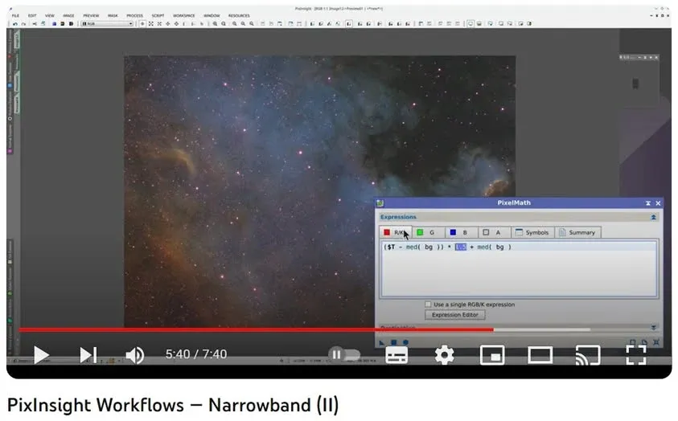Image resolution: width=678 pixels, height=421 pixels.
Task: Close the PixelMath dialog
Action: pos(658,203)
